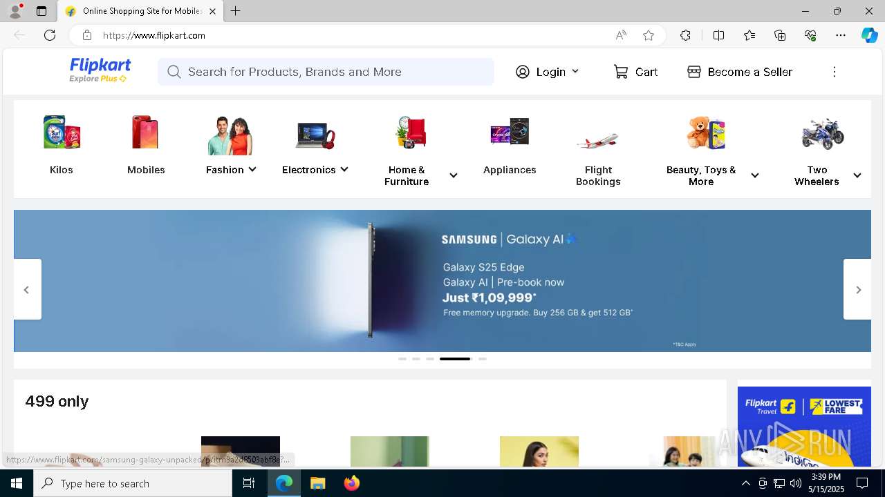The width and height of the screenshot is (885, 497).
Task: Open File Explorer from taskbar
Action: [317, 483]
